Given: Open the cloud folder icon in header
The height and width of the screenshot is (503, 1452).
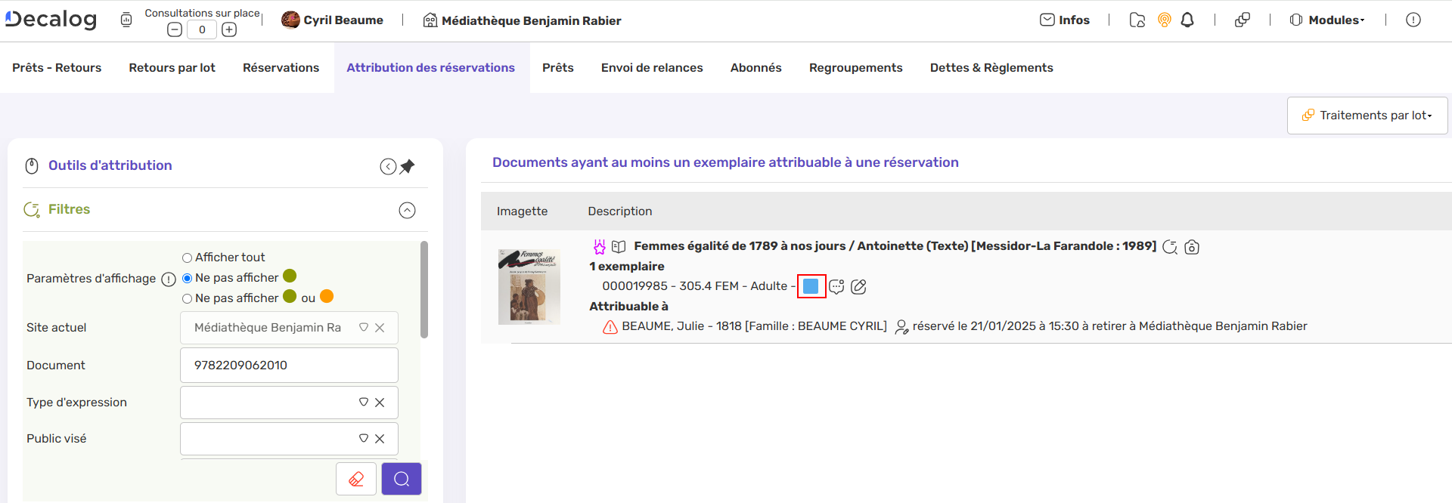Looking at the screenshot, I should coord(1137,20).
